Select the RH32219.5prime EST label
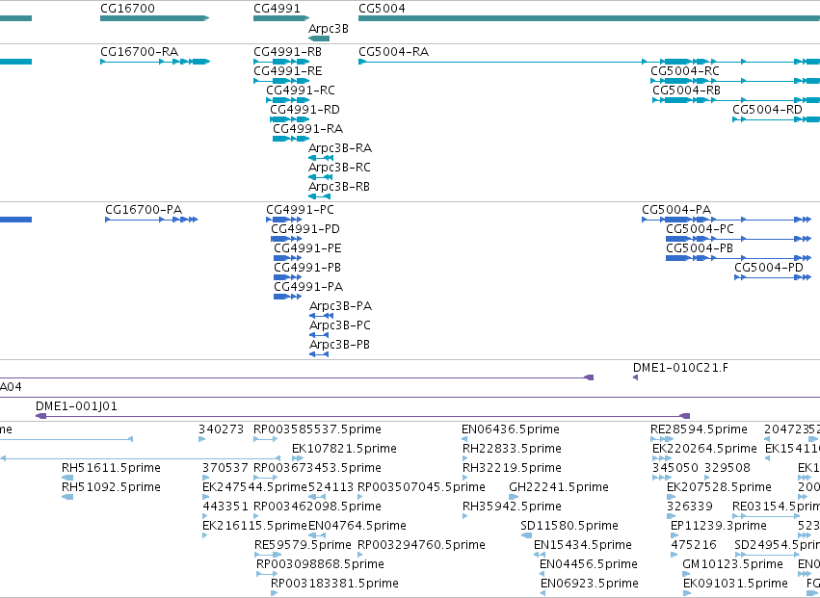The width and height of the screenshot is (820, 598). pyautogui.click(x=512, y=468)
